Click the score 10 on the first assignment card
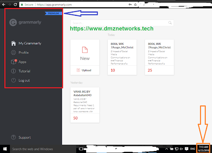212x153 pixels. [x=113, y=70]
